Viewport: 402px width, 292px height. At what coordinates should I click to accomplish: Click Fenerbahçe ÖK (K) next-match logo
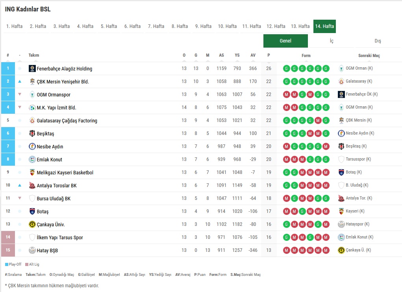[x=341, y=94]
